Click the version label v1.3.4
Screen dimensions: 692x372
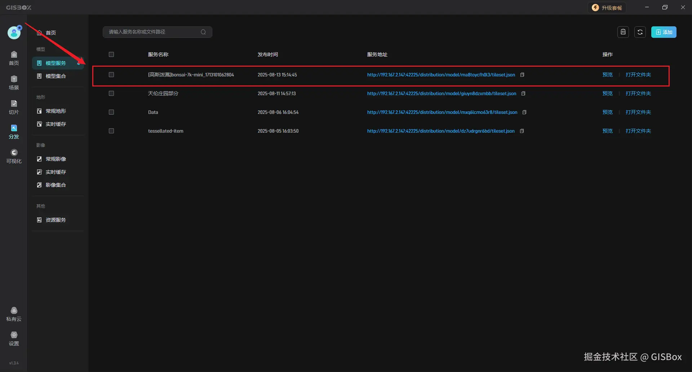click(14, 363)
